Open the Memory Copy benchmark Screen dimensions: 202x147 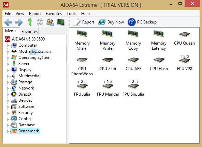click(x=133, y=40)
